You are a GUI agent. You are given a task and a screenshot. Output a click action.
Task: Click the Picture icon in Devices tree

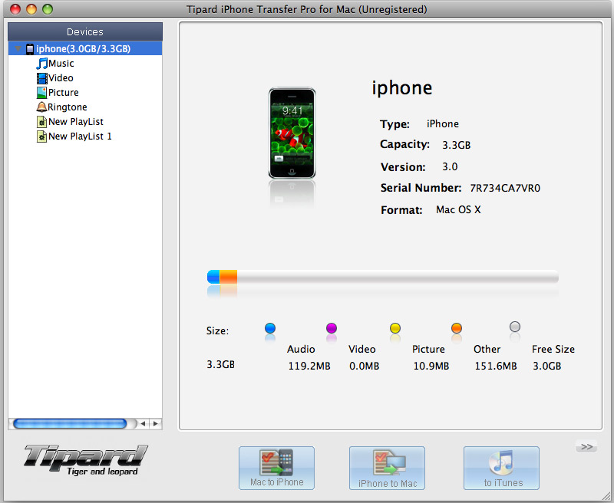pyautogui.click(x=42, y=93)
